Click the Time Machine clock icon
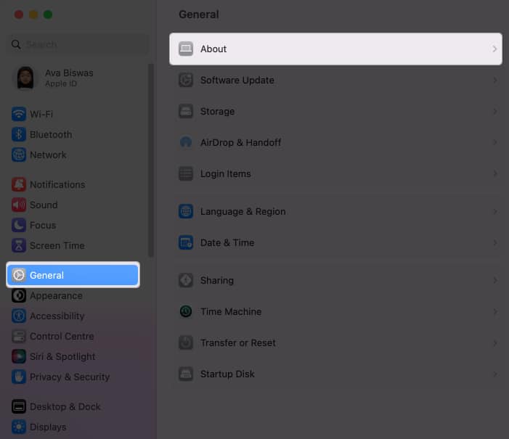The width and height of the screenshot is (509, 439). click(x=186, y=311)
